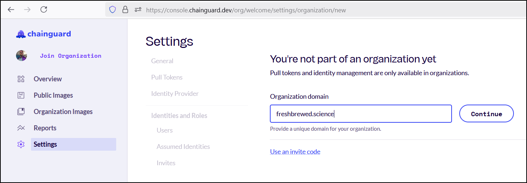Open Reports in the sidebar
527x183 pixels.
(45, 128)
